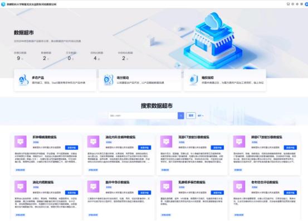Click the 数据超市 page heading
The height and width of the screenshot is (221, 308).
coord(23,33)
